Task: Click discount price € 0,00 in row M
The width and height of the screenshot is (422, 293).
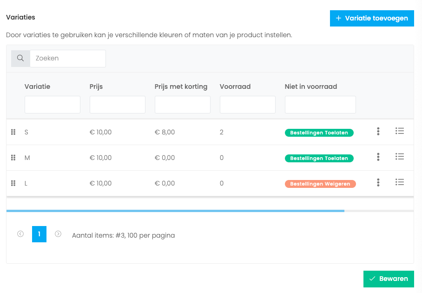Action: 165,158
